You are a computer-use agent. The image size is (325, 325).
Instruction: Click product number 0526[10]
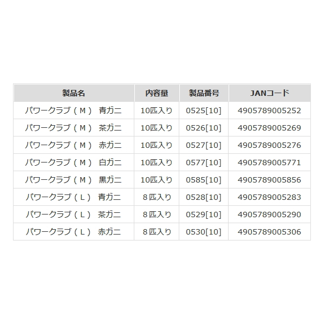tap(204, 128)
